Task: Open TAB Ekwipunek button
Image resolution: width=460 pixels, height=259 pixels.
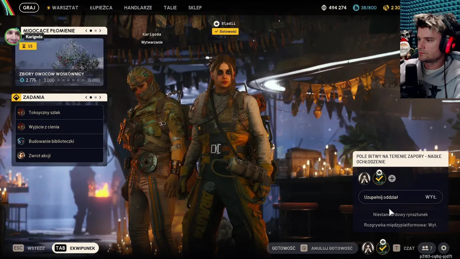Action: (75, 248)
